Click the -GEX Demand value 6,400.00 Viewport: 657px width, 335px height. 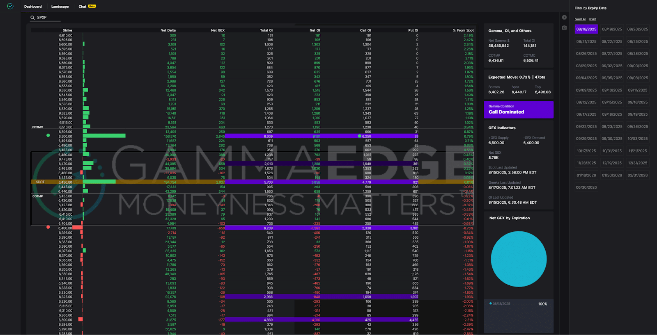(x=531, y=143)
